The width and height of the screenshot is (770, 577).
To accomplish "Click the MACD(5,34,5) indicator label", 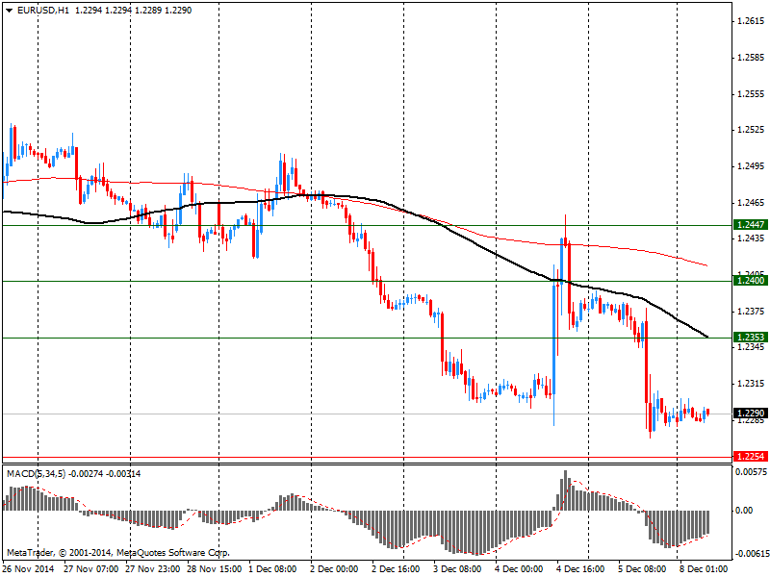I will click(36, 474).
